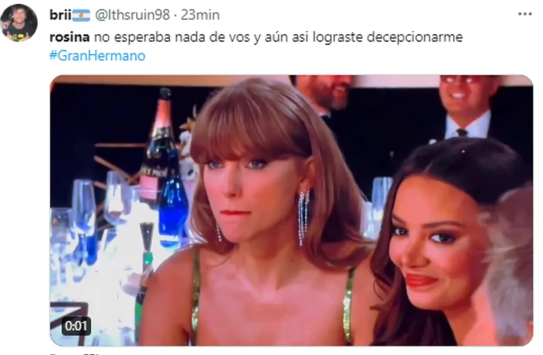Open the three-dot more options menu
543x355 pixels.
click(524, 14)
